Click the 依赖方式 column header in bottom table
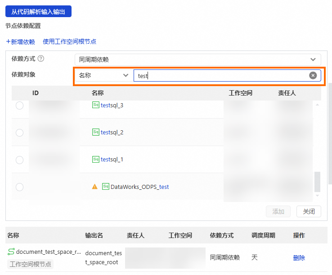 pos(222,235)
